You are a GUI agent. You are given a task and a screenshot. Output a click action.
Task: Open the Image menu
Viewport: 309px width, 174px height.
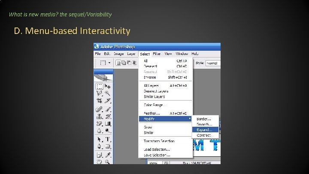[118, 54]
